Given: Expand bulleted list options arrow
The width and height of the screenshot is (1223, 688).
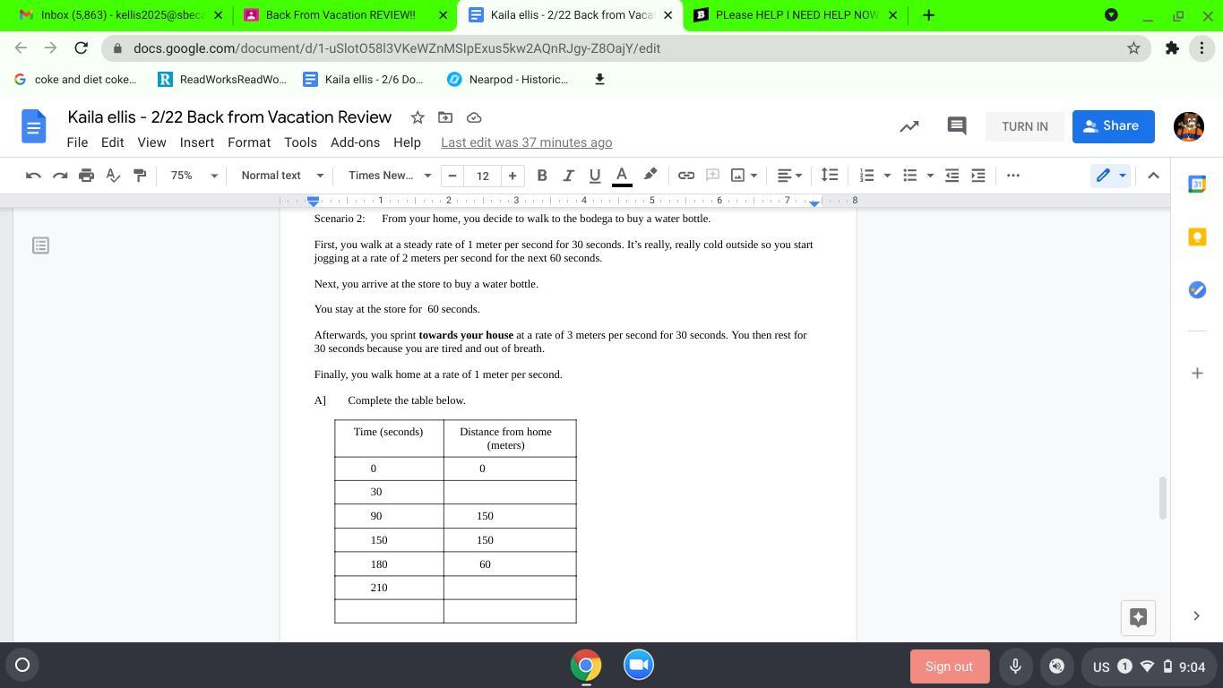Looking at the screenshot, I should click(930, 176).
